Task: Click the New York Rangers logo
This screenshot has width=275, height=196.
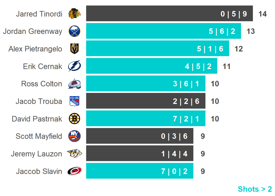Action: (74, 101)
